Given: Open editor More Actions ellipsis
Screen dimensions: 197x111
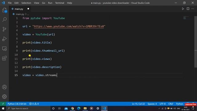Looking at the screenshot, I should pyautogui.click(x=193, y=9).
